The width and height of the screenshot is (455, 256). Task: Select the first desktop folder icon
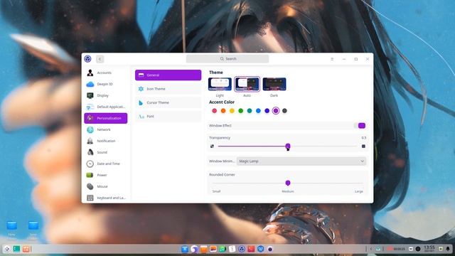tap(12, 225)
